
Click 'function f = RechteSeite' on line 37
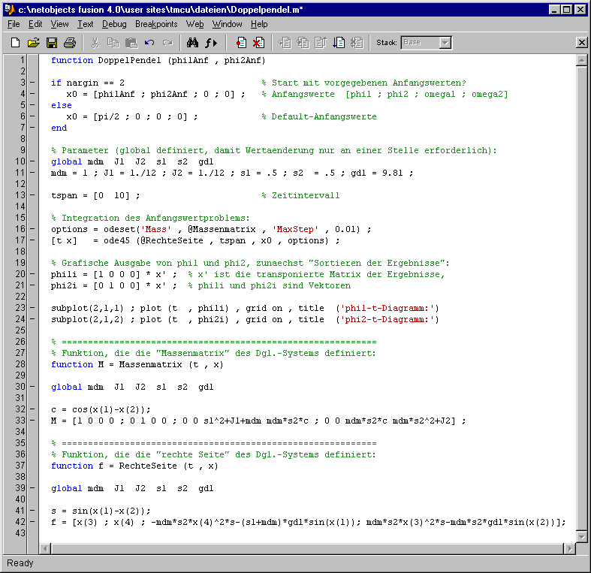click(x=114, y=466)
